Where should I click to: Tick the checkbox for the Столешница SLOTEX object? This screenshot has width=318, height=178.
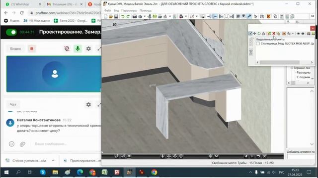(x=258, y=44)
